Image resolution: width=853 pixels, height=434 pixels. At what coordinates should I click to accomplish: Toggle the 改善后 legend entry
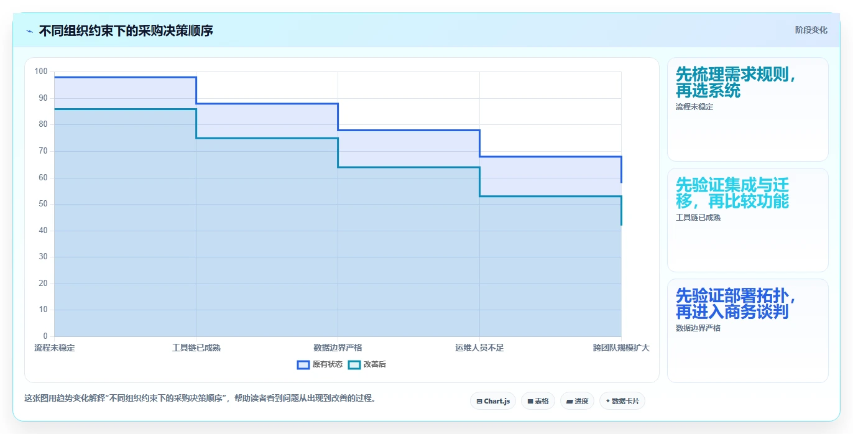coord(367,364)
